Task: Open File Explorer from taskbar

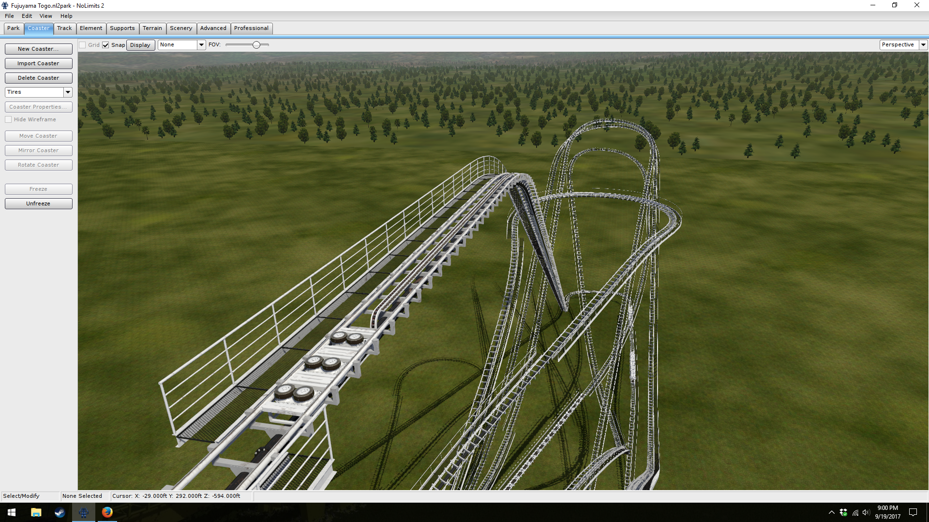Action: click(x=36, y=512)
